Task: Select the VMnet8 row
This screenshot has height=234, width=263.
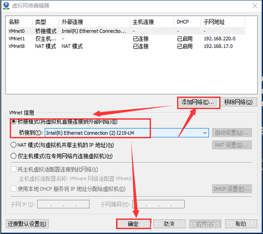Action: (x=127, y=46)
